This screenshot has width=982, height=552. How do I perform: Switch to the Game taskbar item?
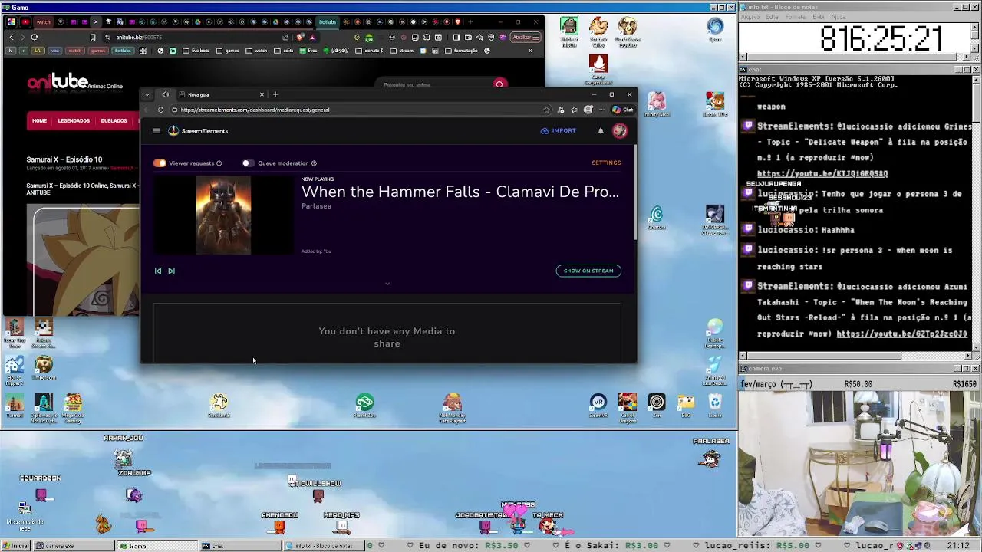pos(157,546)
